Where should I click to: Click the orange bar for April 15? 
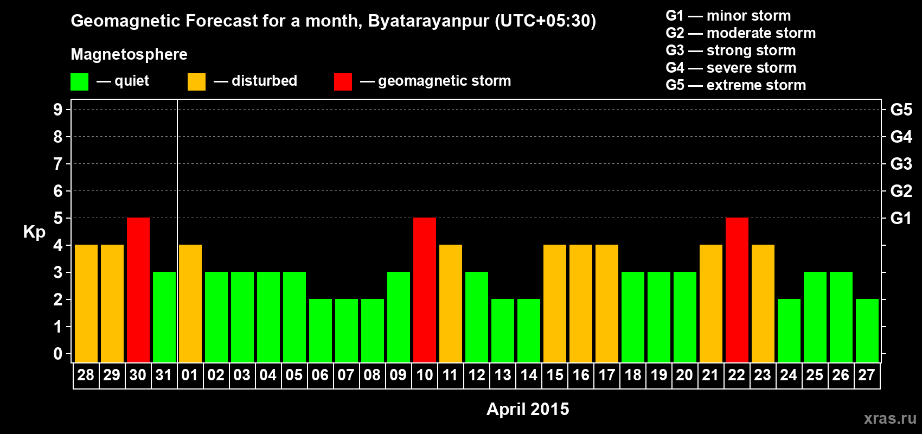(x=555, y=304)
